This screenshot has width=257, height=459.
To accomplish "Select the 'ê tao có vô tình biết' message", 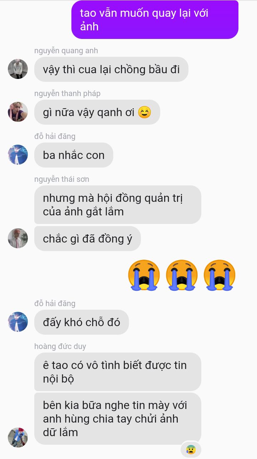I will [118, 372].
